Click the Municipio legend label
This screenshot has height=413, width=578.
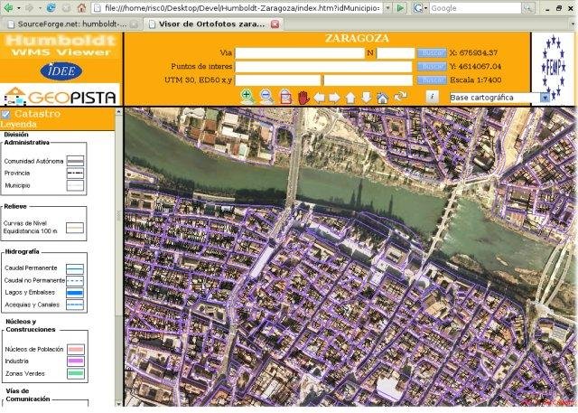click(x=17, y=185)
